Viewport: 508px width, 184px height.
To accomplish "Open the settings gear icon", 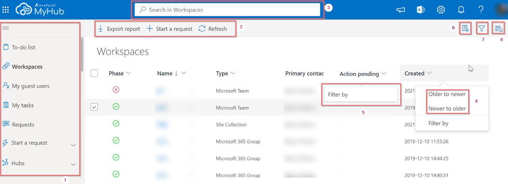I will pos(441,10).
